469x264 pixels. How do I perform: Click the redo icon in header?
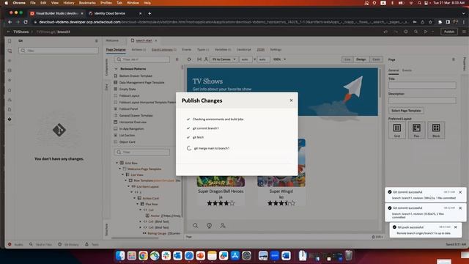396,32
